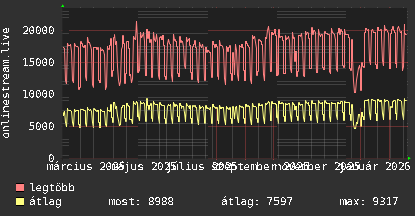The image size is (415, 216).
Task: Click the 'január 2026' x-axis label
Action: click(376, 167)
